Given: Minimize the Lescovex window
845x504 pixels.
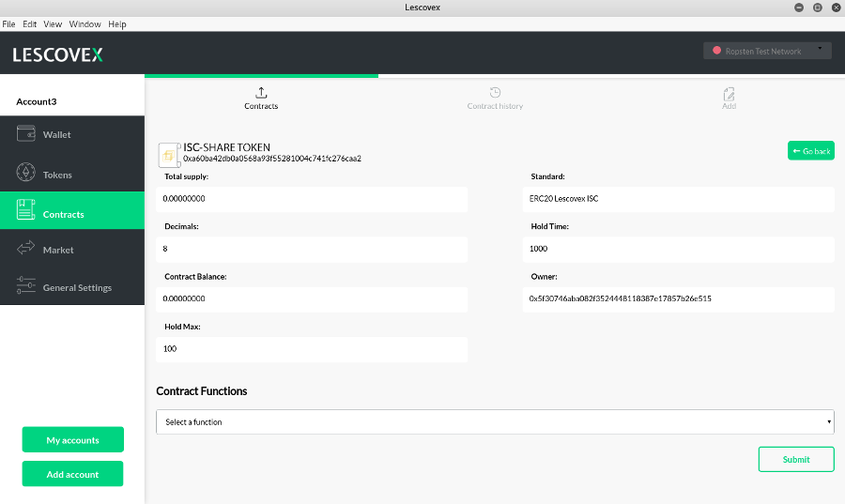Looking at the screenshot, I should (x=799, y=8).
